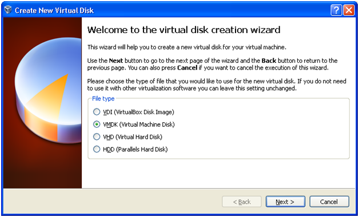The width and height of the screenshot is (359, 217).
Task: Cancel the virtual disk wizard
Action: pyautogui.click(x=329, y=202)
